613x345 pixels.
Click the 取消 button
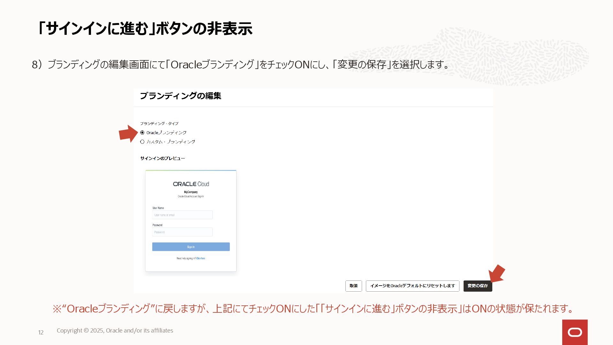point(353,286)
